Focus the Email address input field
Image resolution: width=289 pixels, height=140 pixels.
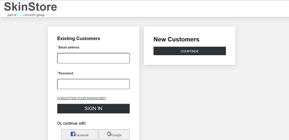tap(93, 58)
